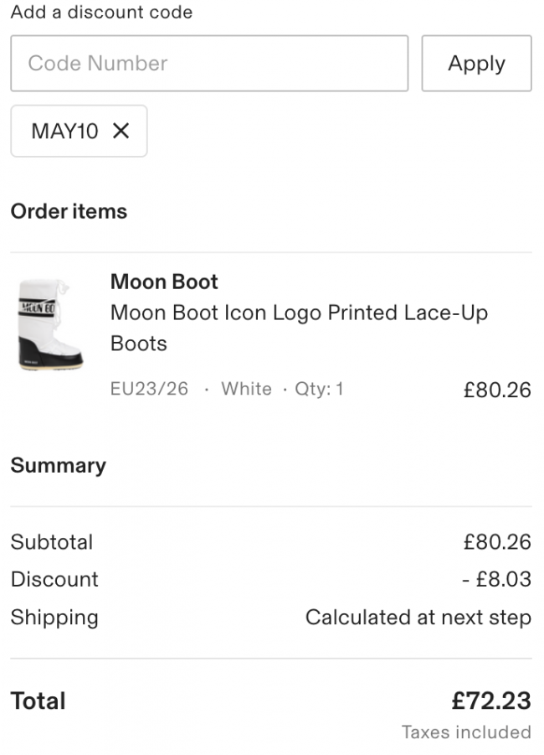Click the Apply discount button

point(476,64)
